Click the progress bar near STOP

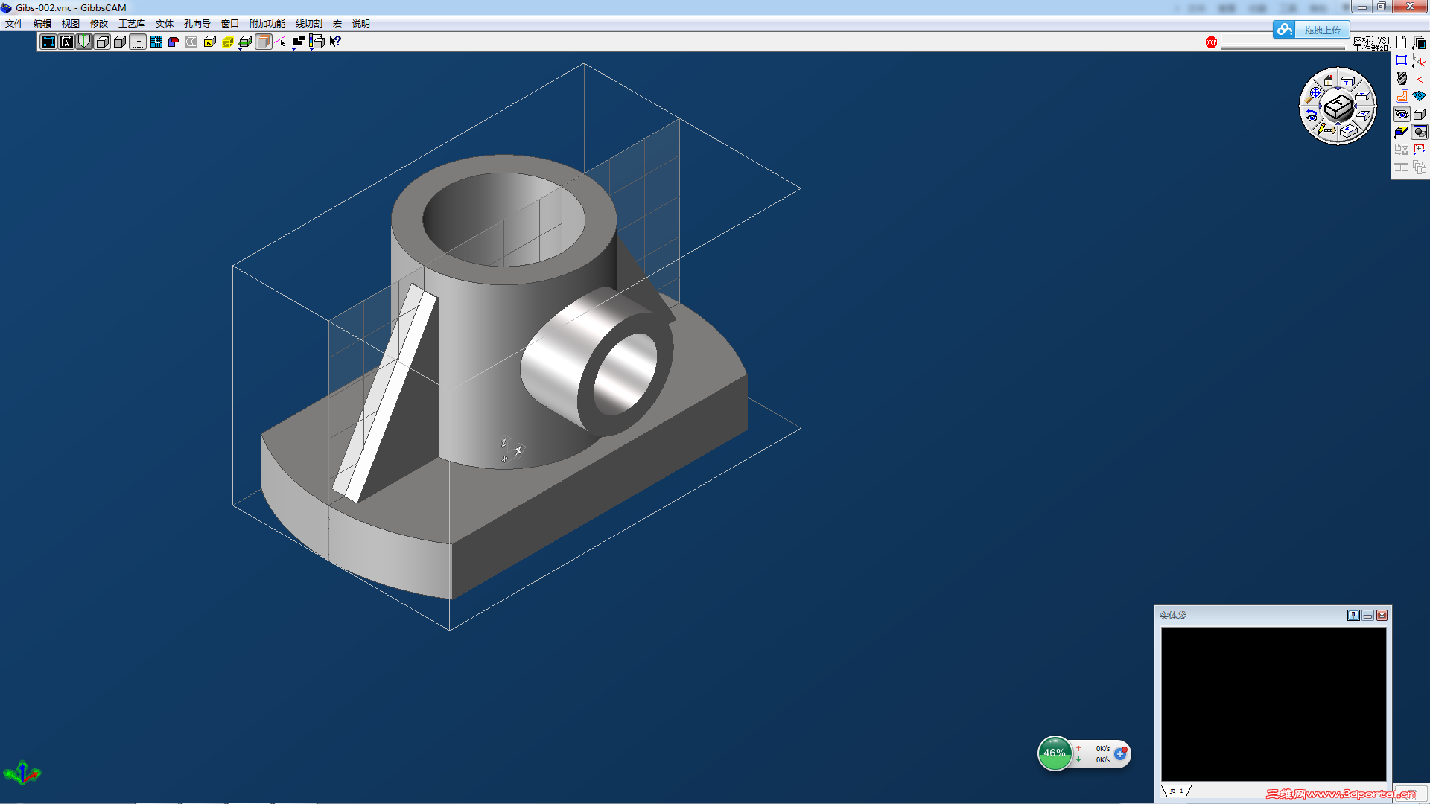(1283, 47)
